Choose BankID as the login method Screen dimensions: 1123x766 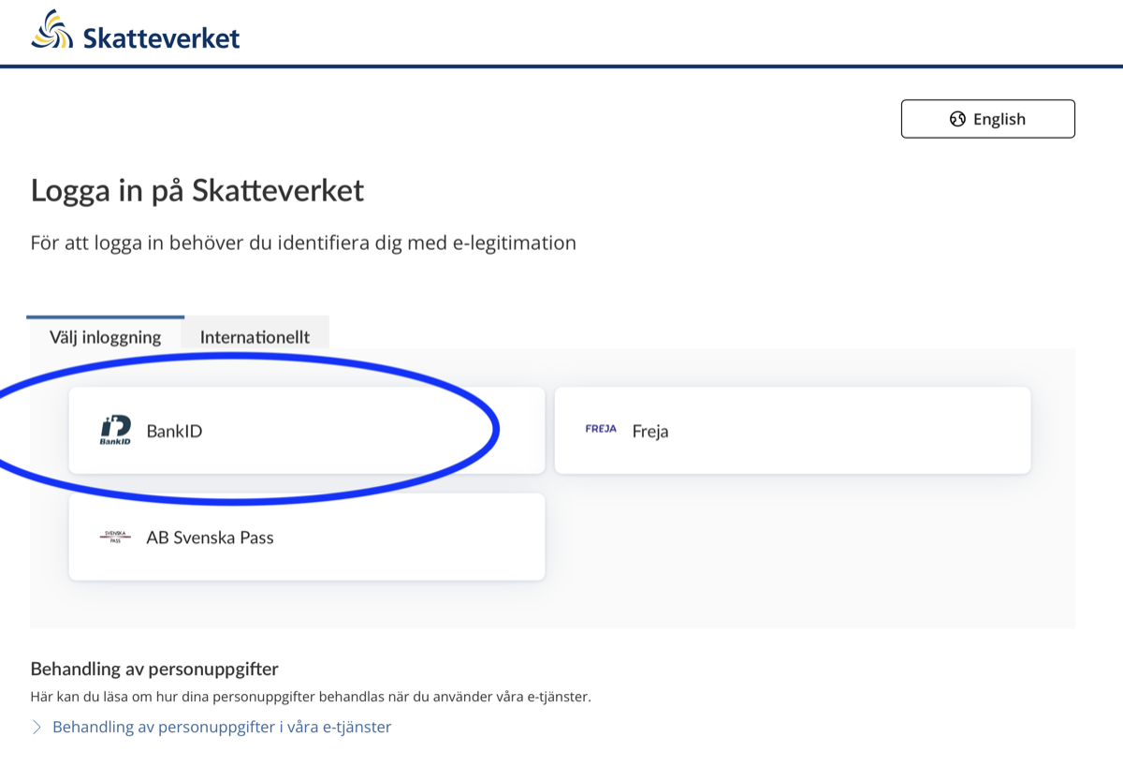point(307,431)
